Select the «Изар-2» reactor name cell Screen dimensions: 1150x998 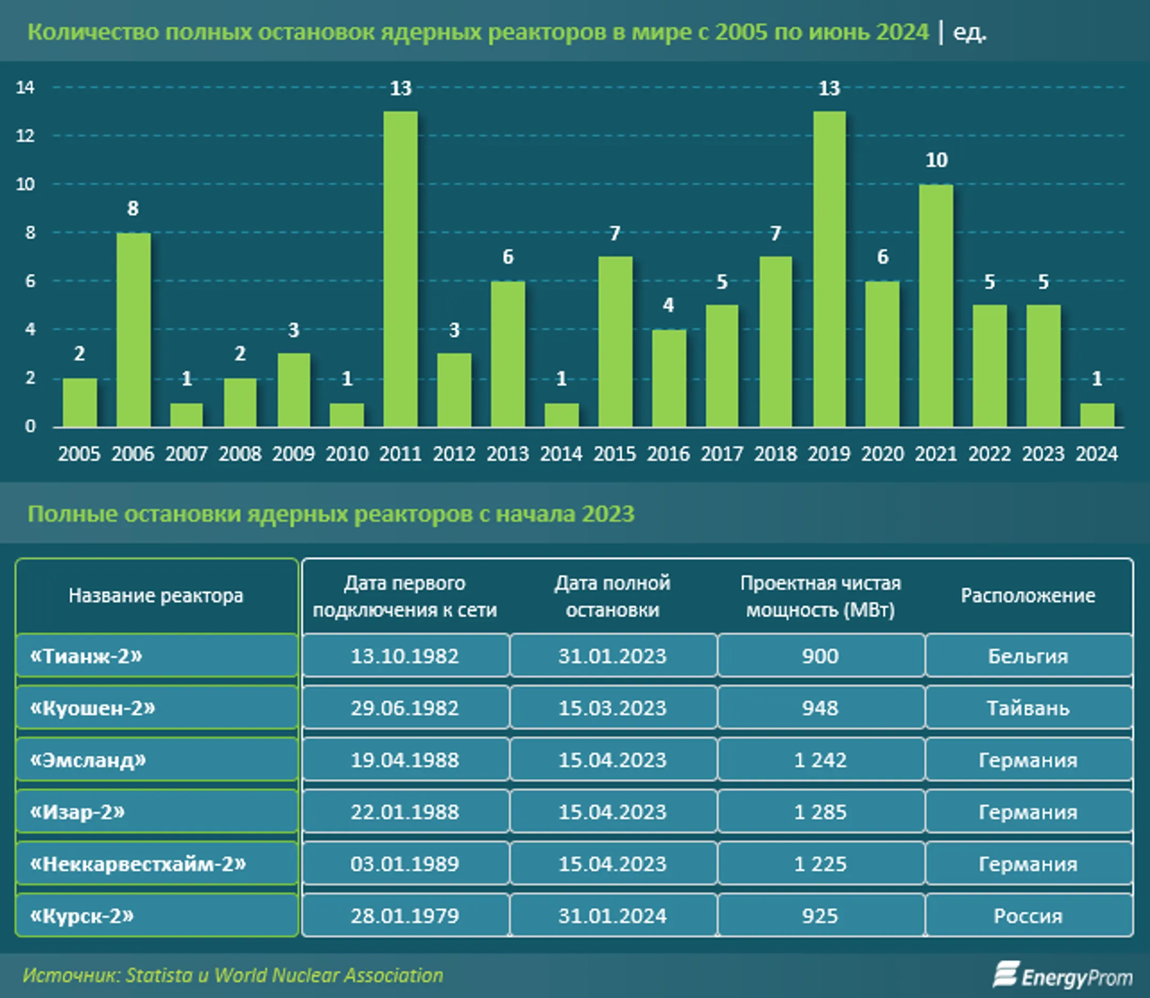click(157, 812)
